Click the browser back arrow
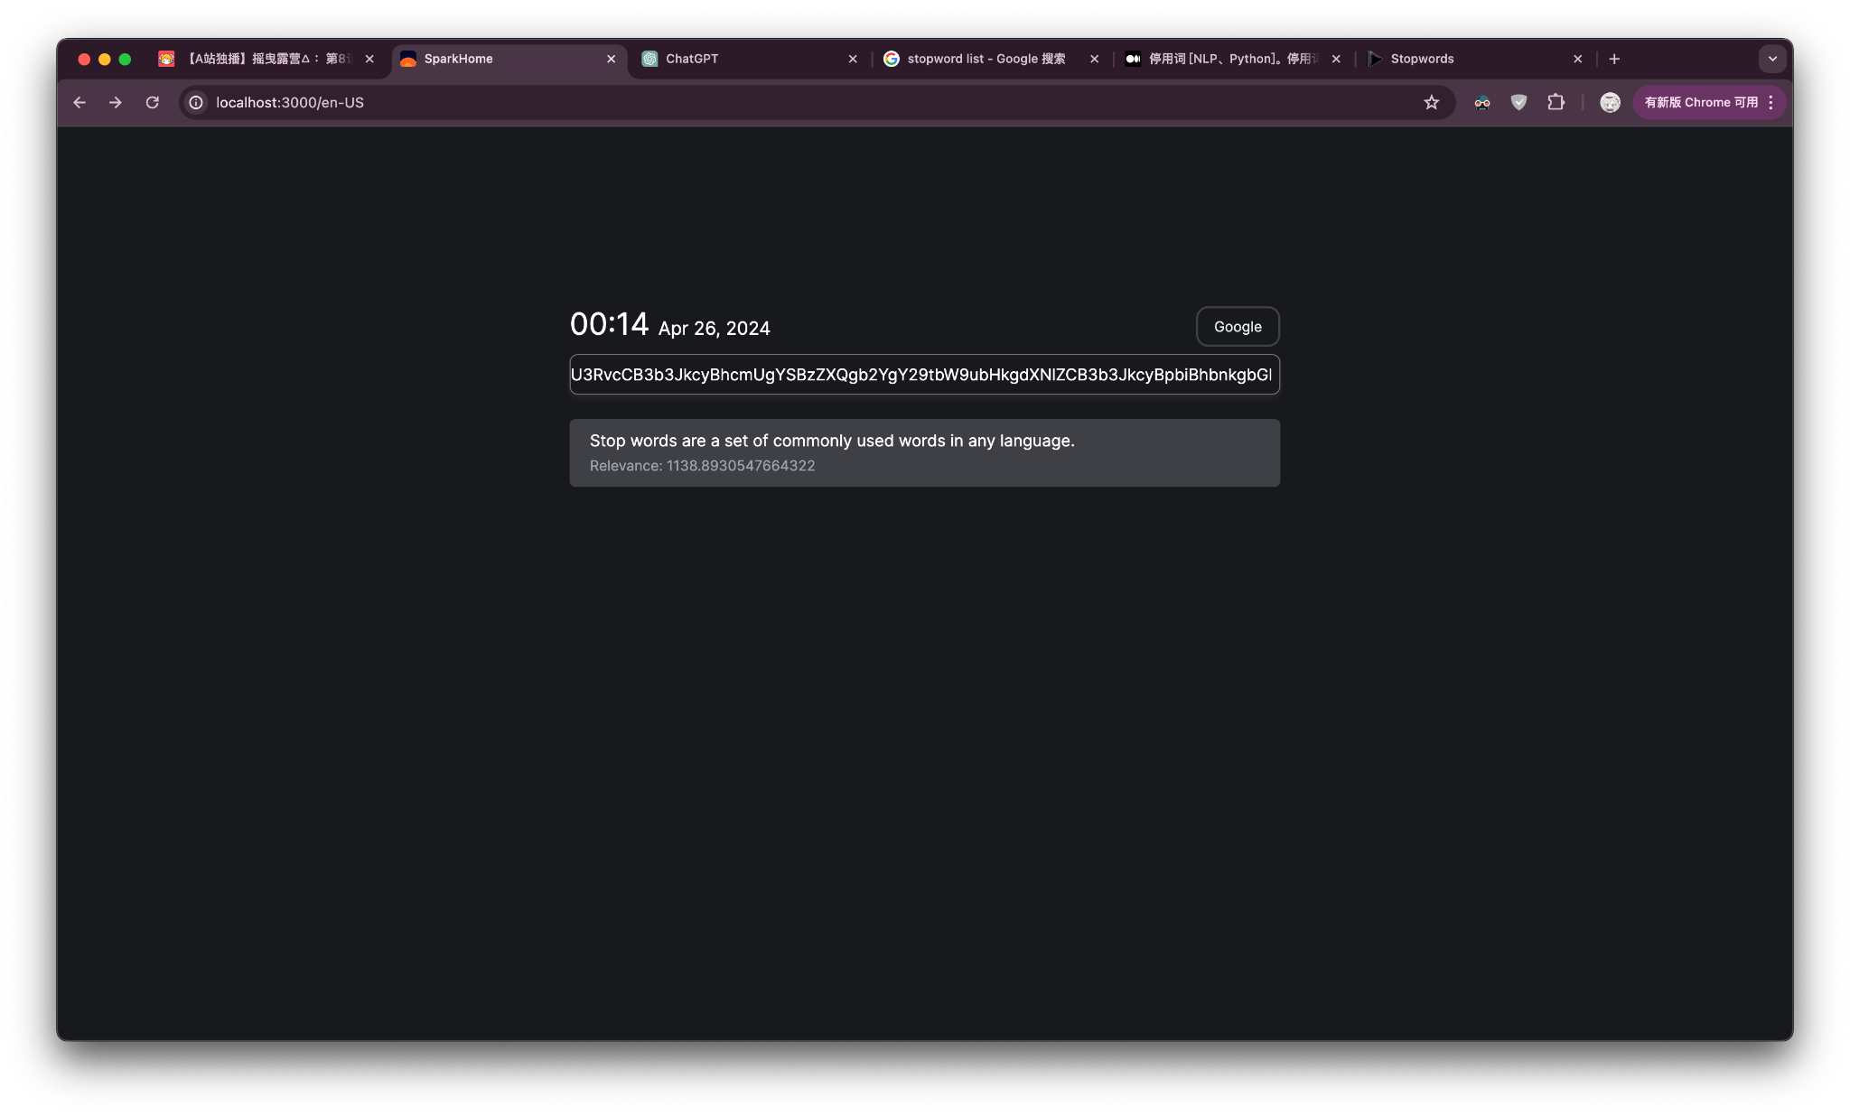Screen dimensions: 1850x1116 point(79,103)
